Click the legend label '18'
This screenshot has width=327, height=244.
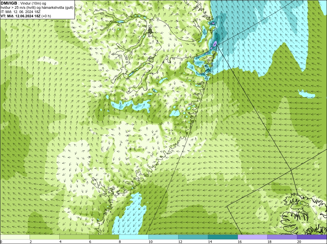point(269,242)
